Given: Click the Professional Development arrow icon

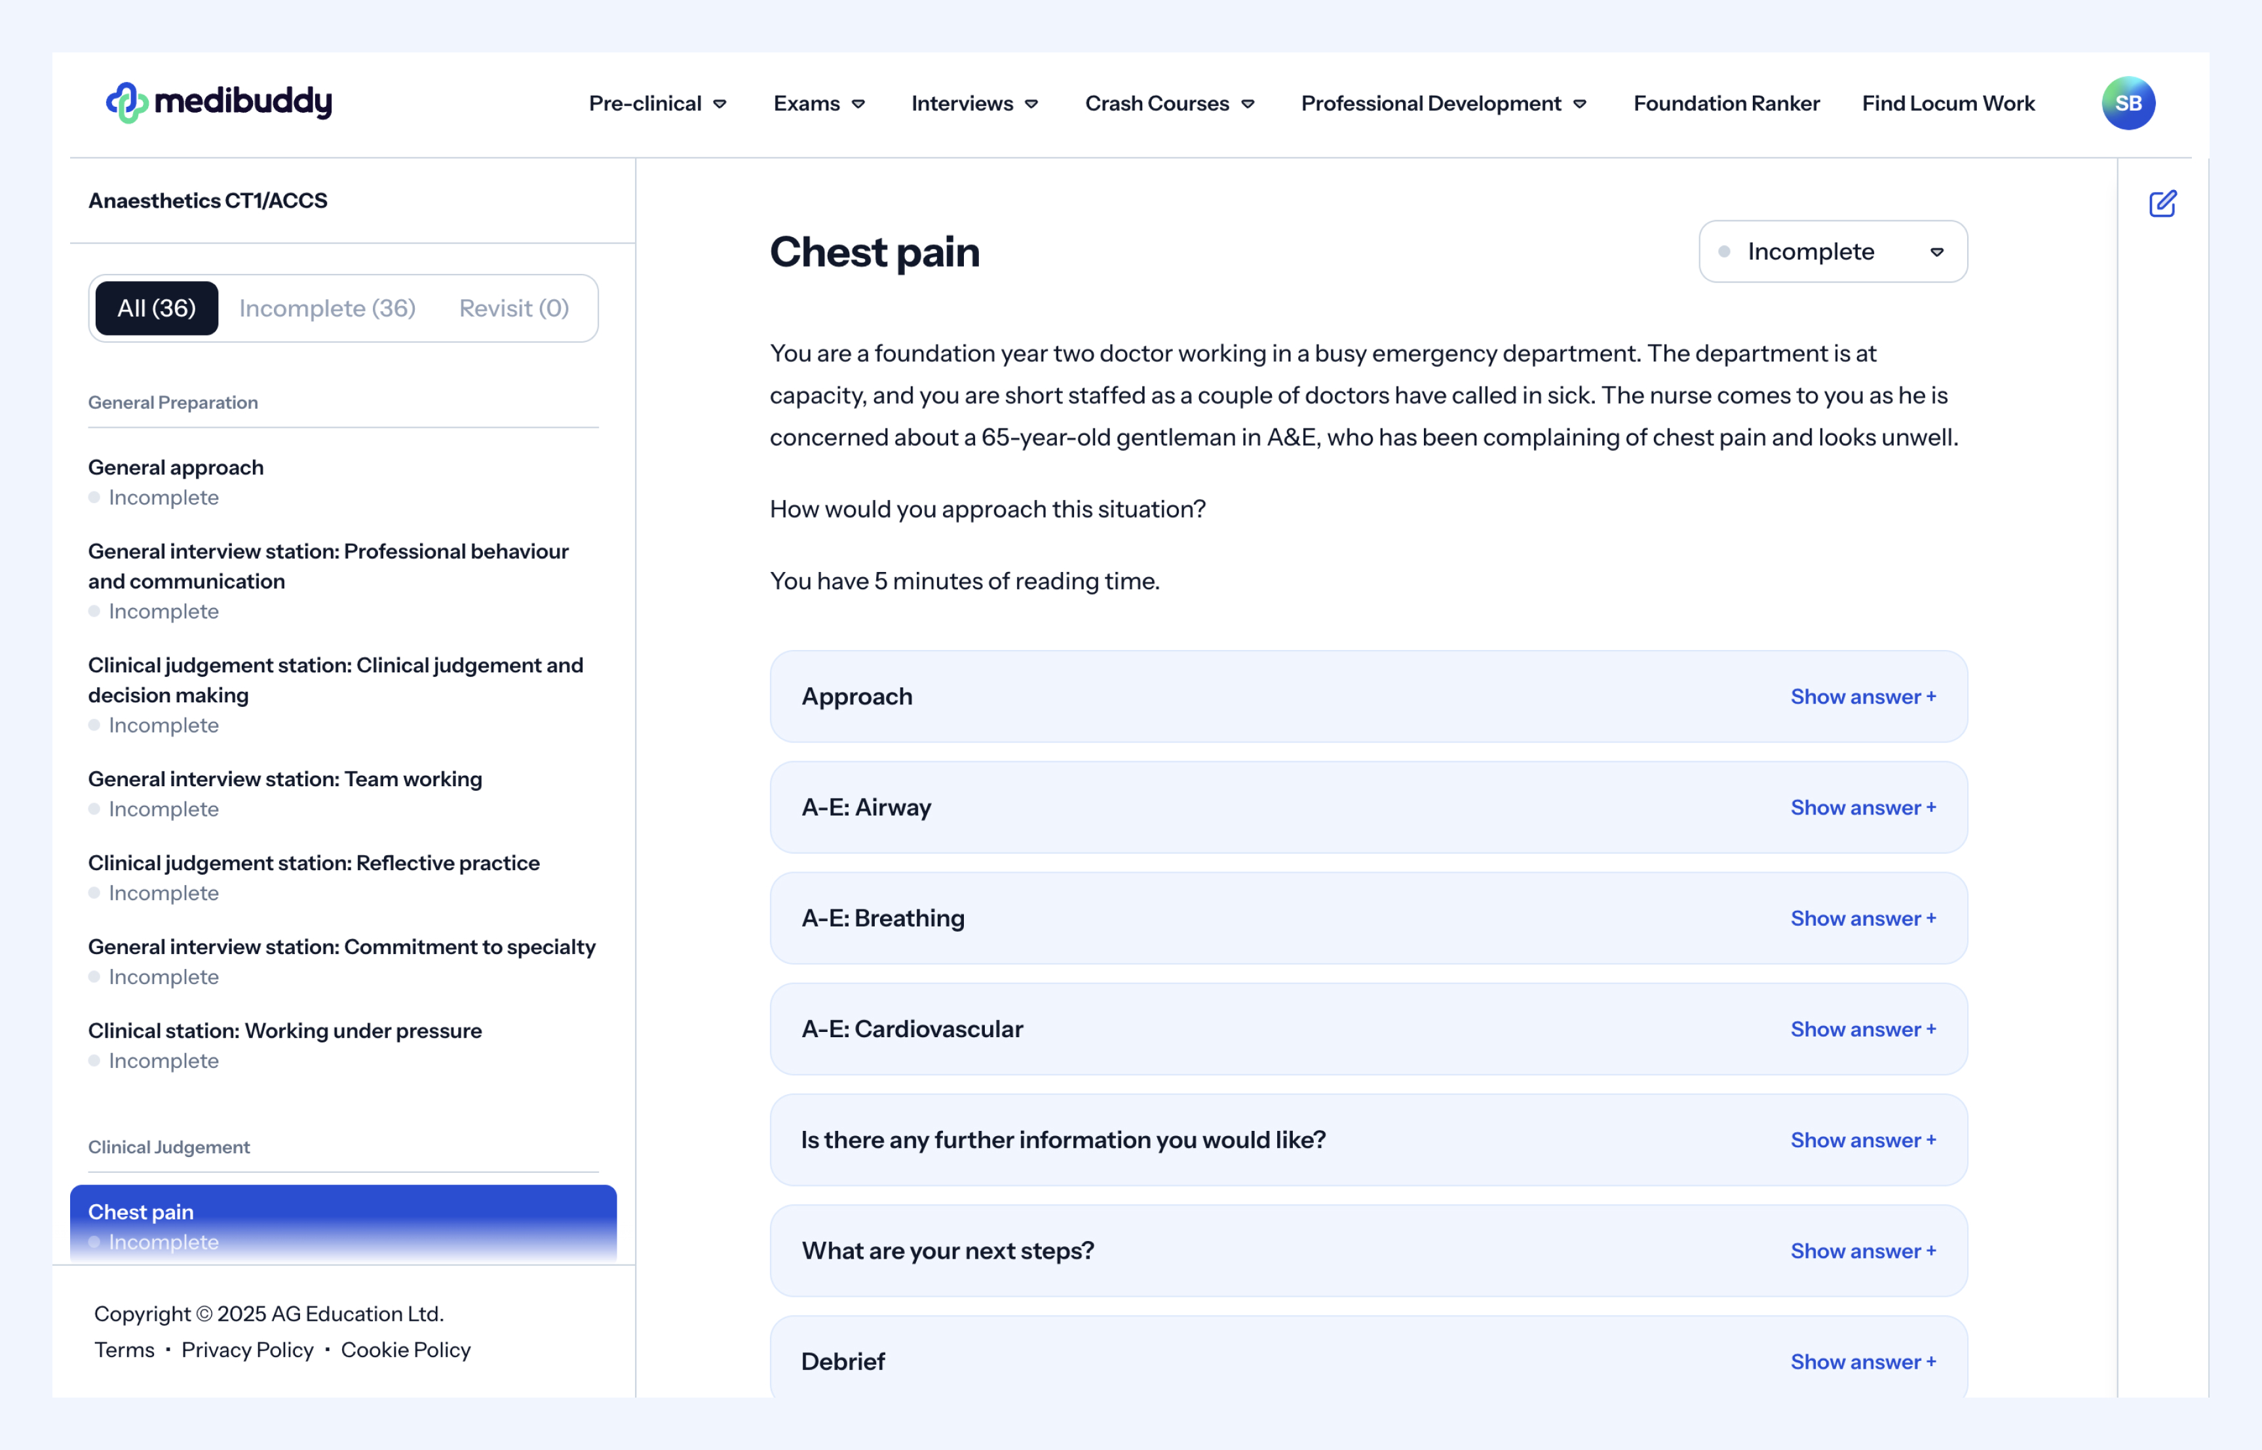Looking at the screenshot, I should point(1579,105).
